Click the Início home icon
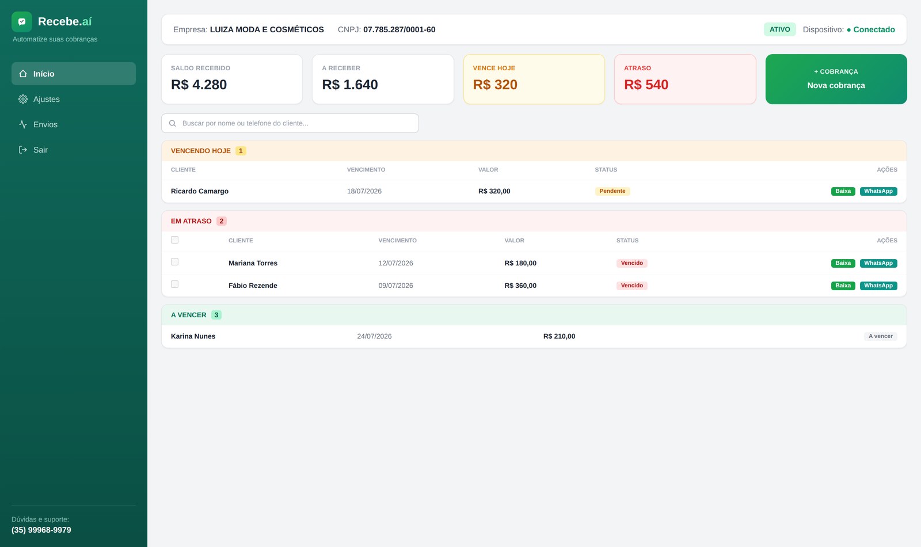The height and width of the screenshot is (547, 921). click(x=23, y=74)
